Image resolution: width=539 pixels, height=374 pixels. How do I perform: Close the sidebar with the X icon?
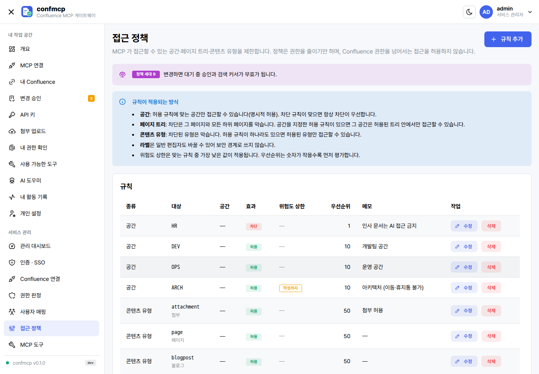[x=11, y=12]
